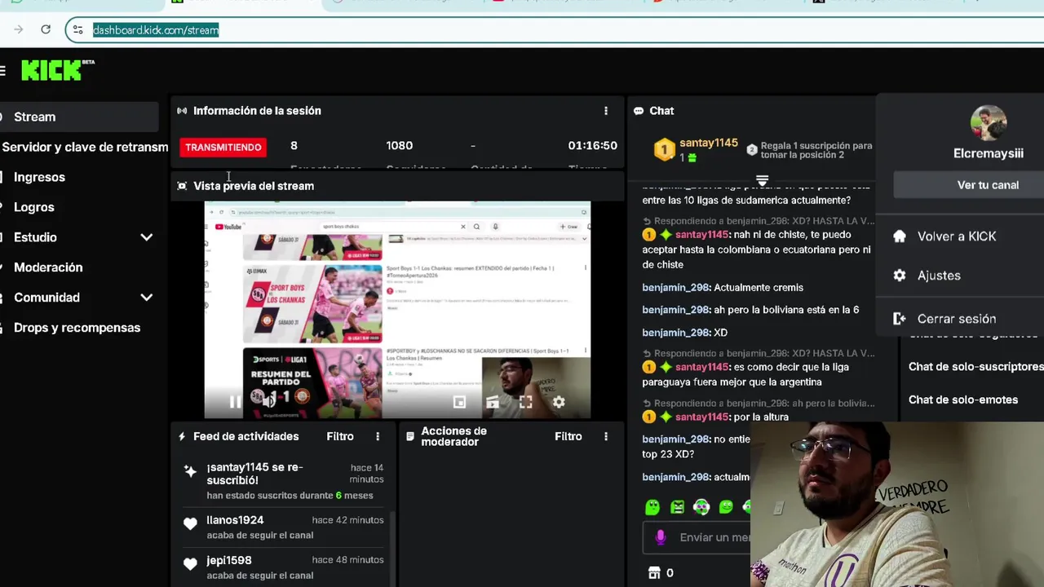Click the Vista previa del stream icon
1044x587 pixels.
(x=182, y=186)
